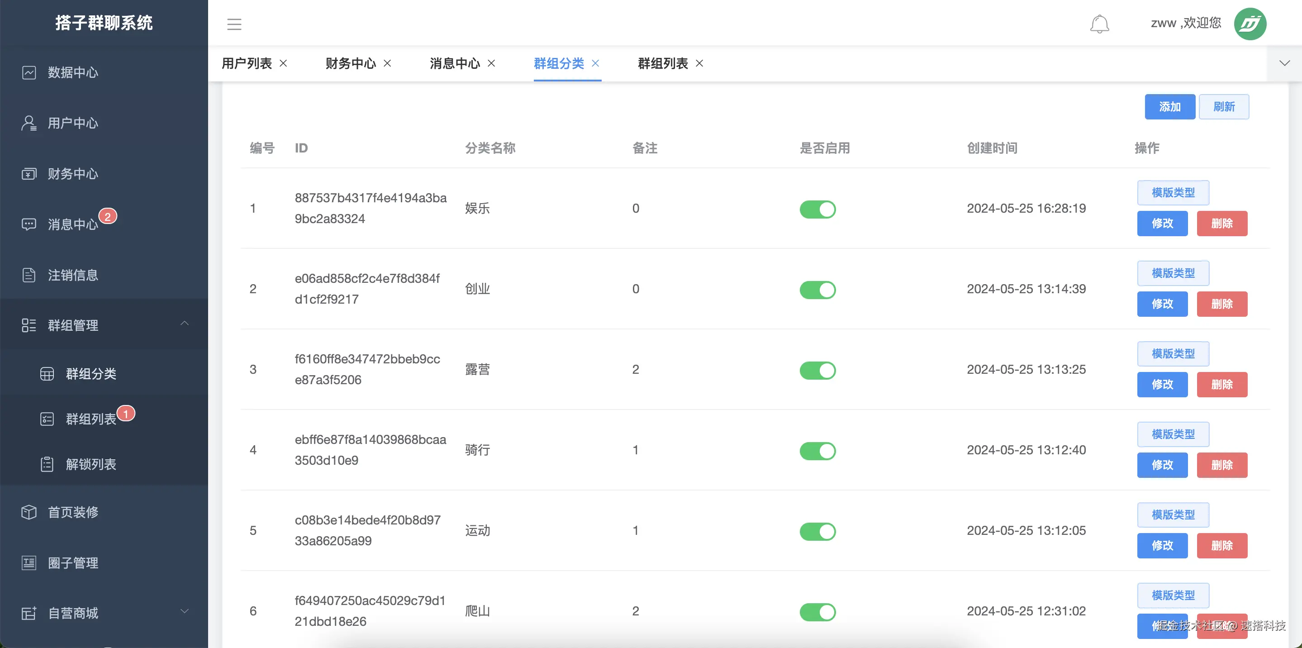Switch to the 群组列表 tab
The image size is (1302, 648).
pyautogui.click(x=663, y=63)
